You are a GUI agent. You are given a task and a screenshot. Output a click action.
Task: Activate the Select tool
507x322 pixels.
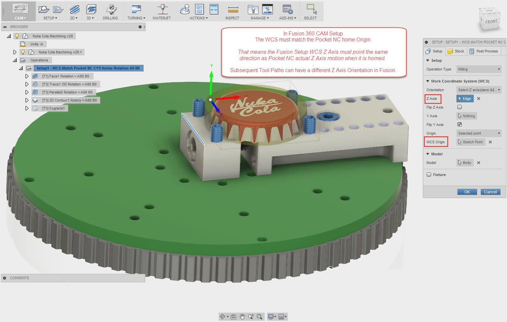(311, 12)
